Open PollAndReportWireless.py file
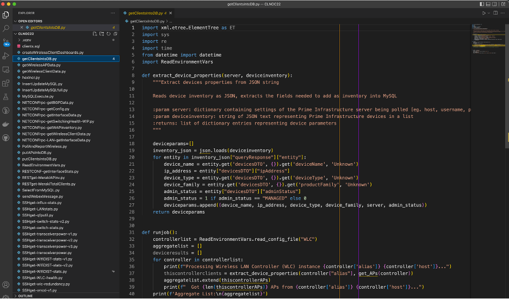The height and width of the screenshot is (299, 509). (45, 146)
